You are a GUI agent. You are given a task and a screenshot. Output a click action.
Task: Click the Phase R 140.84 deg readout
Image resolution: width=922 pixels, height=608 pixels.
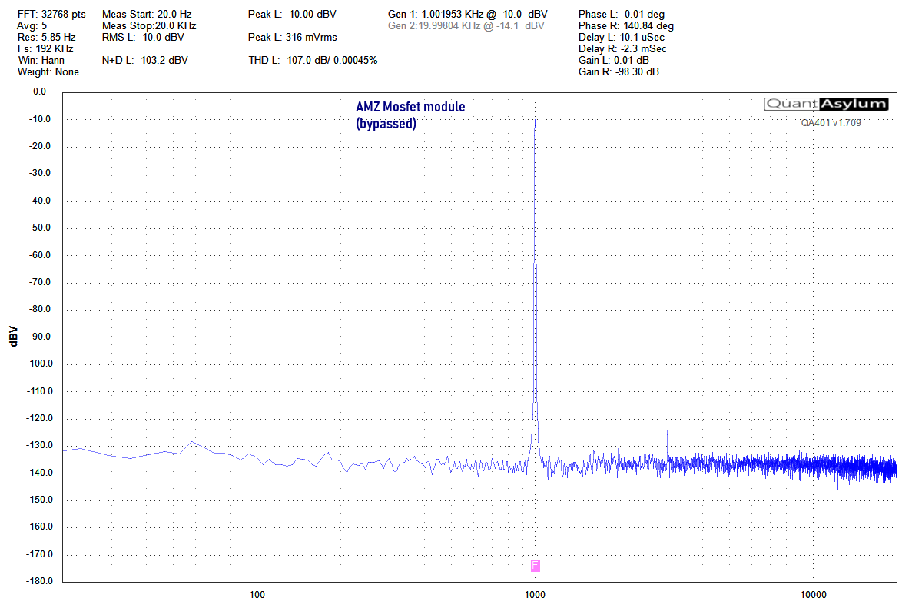(625, 25)
